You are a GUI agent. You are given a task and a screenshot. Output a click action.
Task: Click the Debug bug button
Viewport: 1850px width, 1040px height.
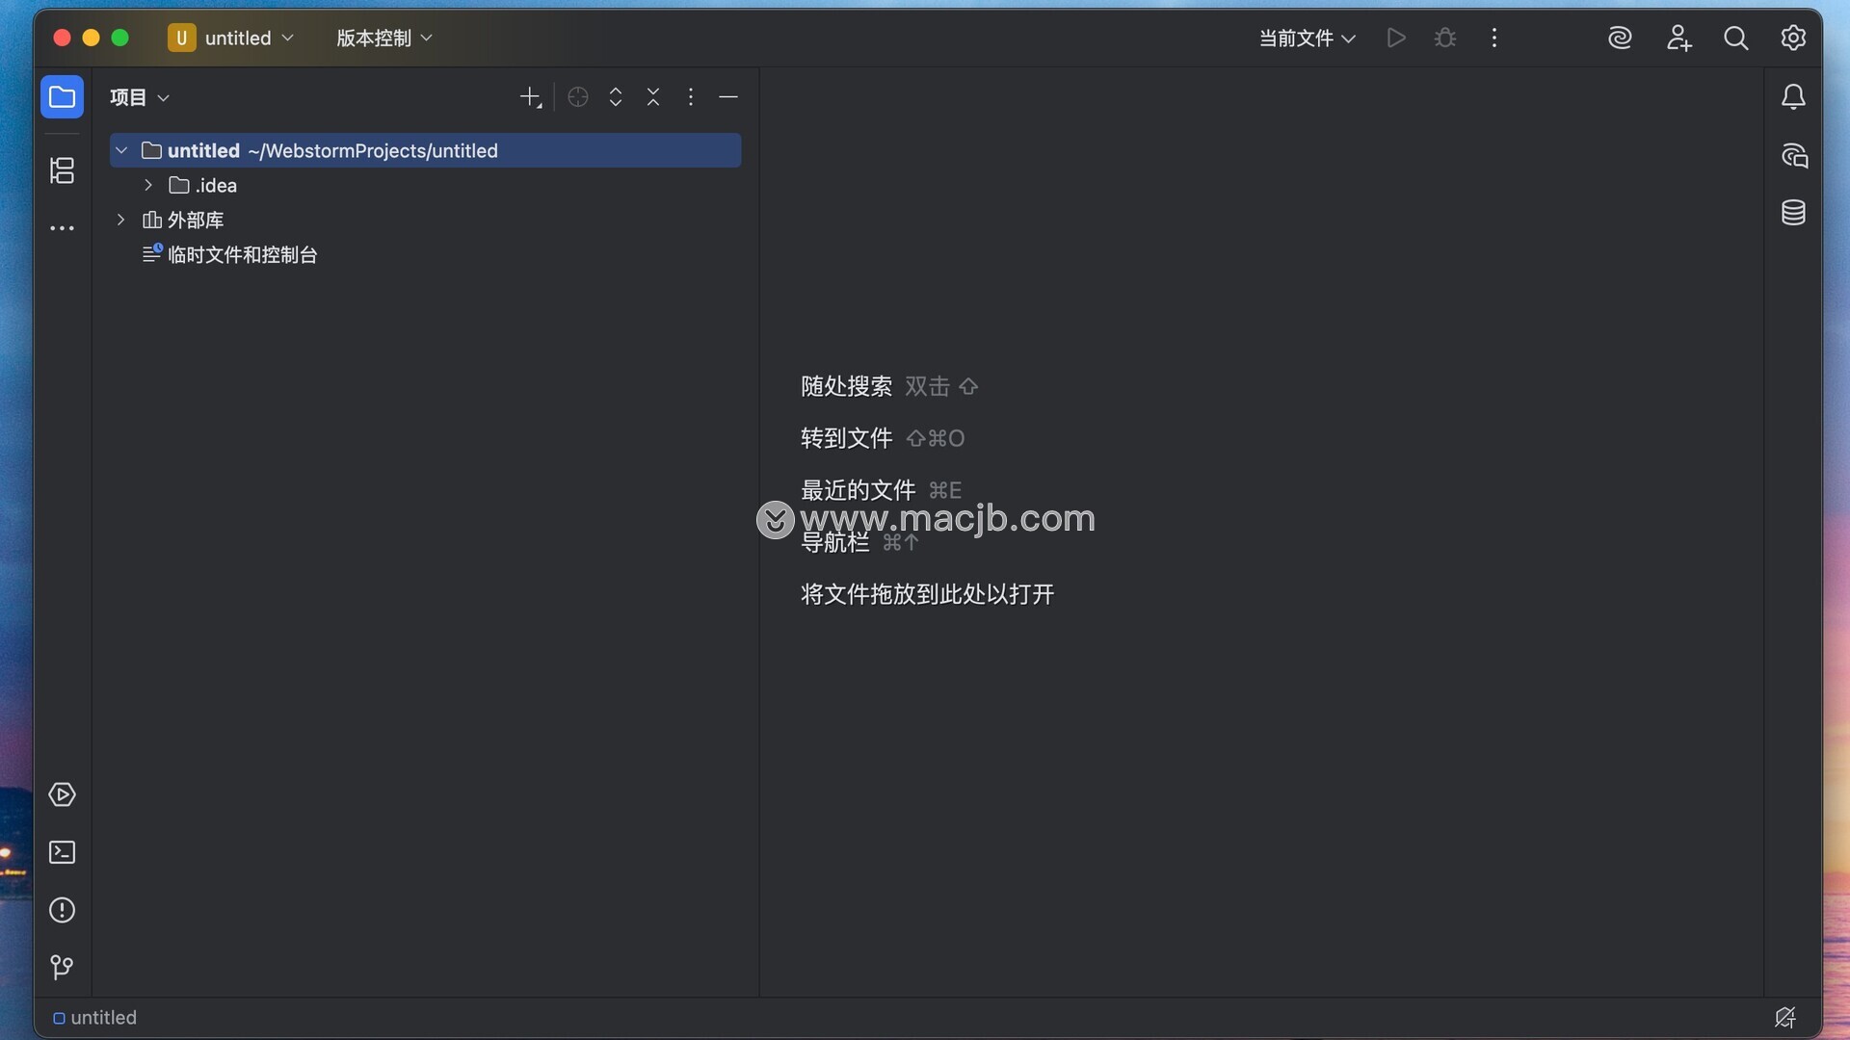click(1444, 39)
